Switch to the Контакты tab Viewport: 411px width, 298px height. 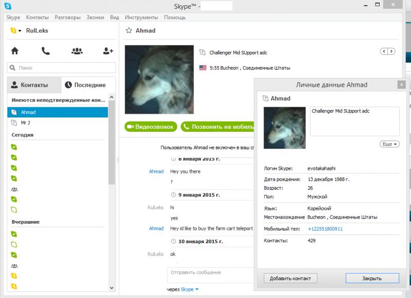[34, 85]
